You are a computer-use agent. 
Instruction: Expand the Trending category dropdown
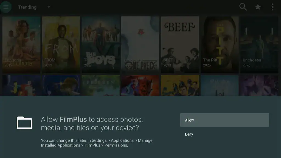point(34,7)
